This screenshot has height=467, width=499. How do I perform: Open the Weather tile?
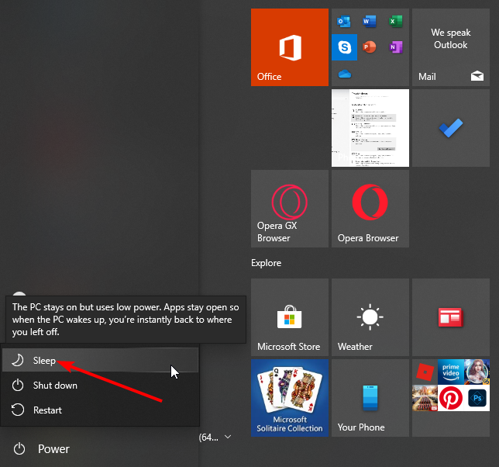click(370, 317)
